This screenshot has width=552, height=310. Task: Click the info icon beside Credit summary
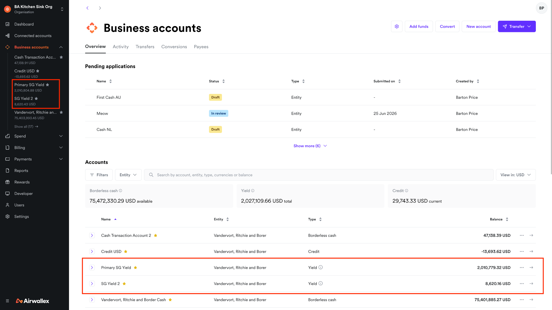tap(406, 191)
